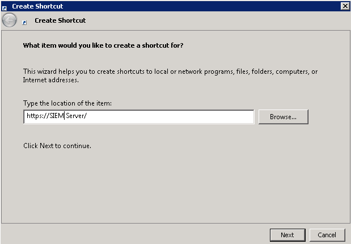Click the Browse... button
Viewport: 351px width, 244px height.
pos(284,117)
